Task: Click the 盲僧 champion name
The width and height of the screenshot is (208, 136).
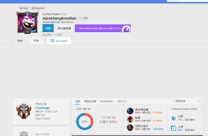Action: click(137, 118)
